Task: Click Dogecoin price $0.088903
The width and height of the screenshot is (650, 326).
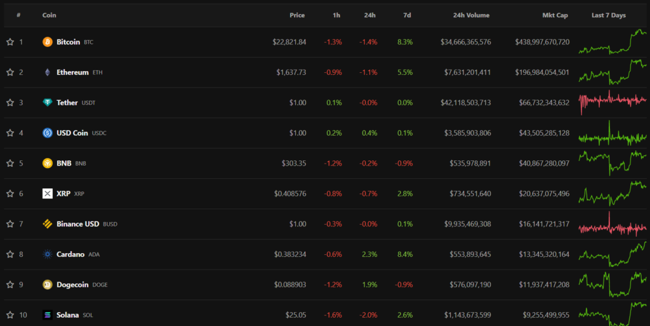Action: pos(290,285)
